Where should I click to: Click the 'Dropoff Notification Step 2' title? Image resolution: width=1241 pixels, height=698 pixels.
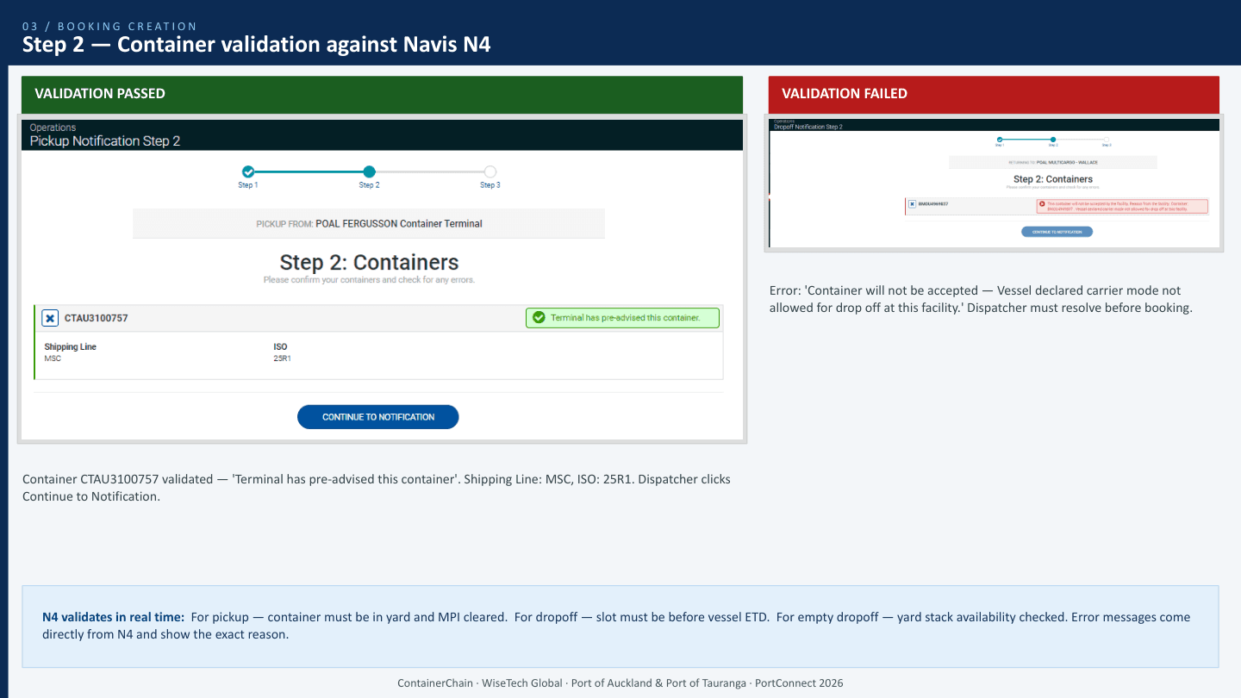pyautogui.click(x=808, y=127)
